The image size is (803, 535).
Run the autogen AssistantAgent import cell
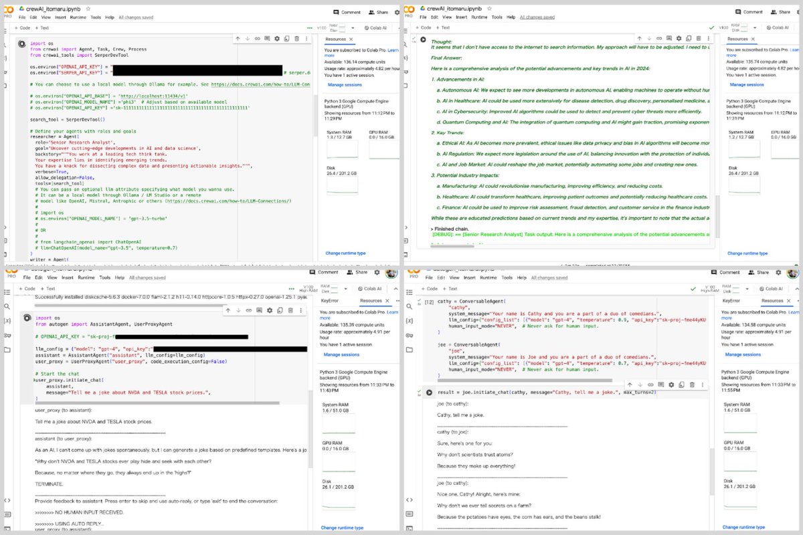pyautogui.click(x=27, y=318)
